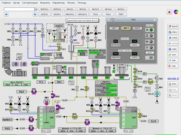Click the blue left arrow navigation icon
The width and height of the screenshot is (181, 135).
[x=6, y=14]
